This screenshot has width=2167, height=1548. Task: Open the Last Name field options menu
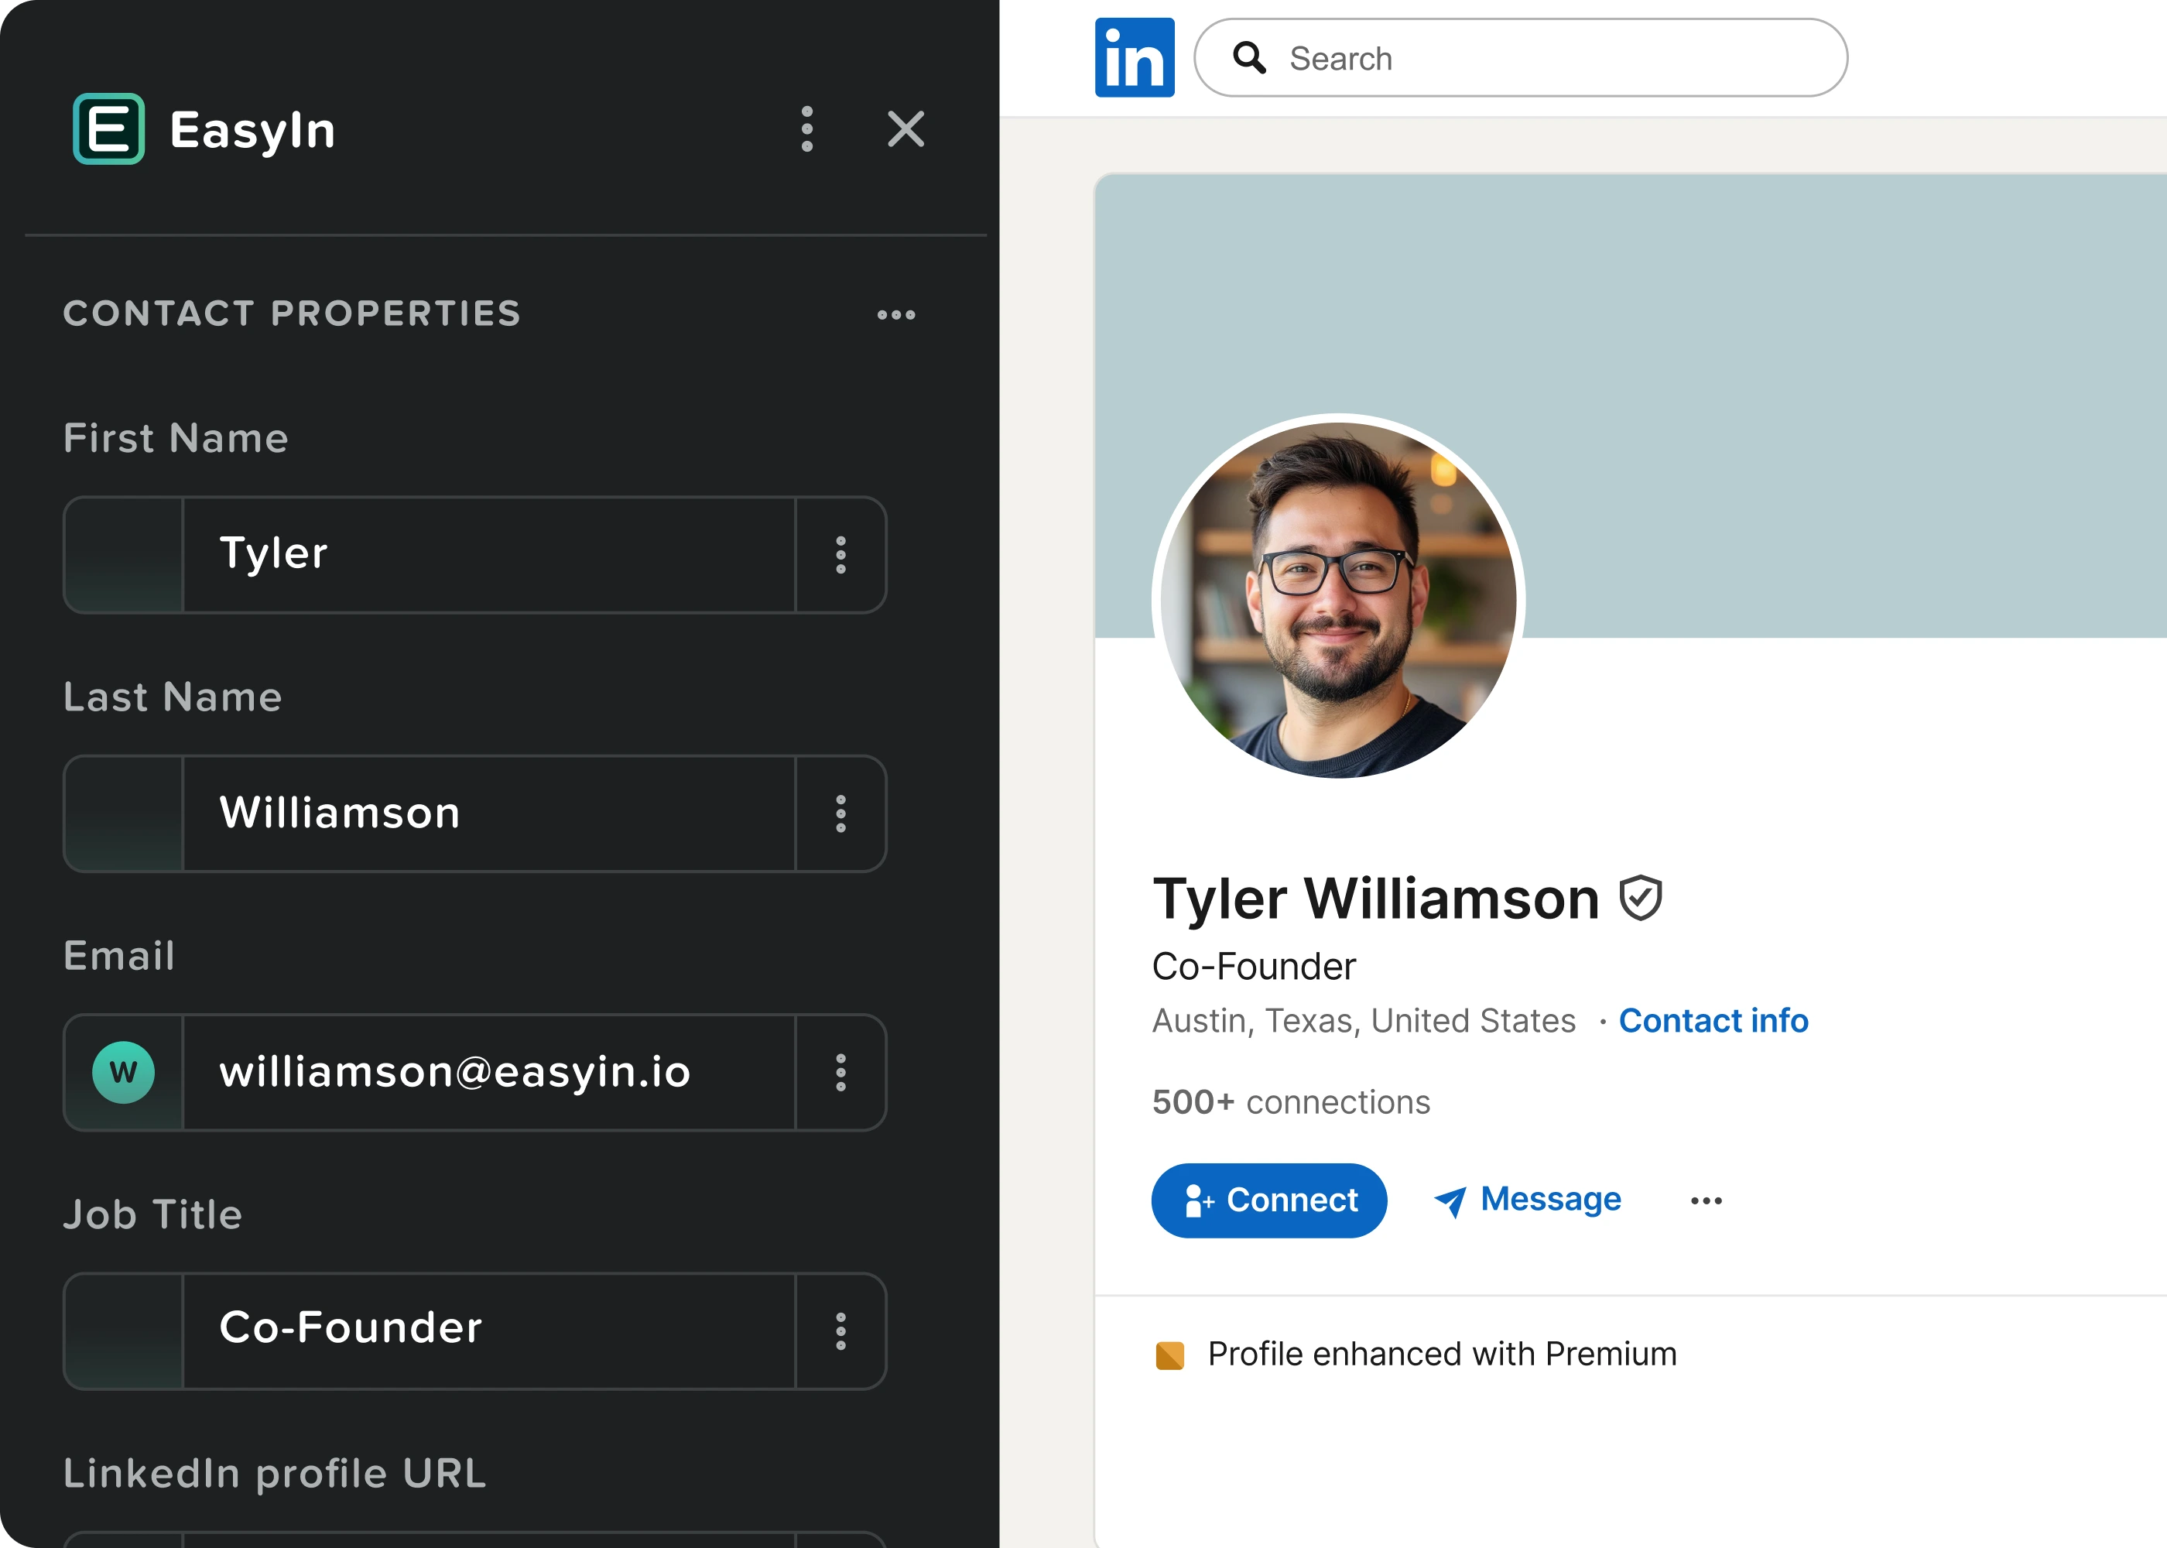point(840,814)
